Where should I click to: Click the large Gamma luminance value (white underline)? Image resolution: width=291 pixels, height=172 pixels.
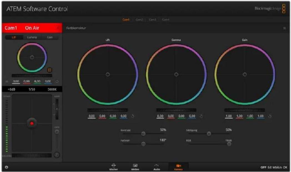(x=160, y=117)
